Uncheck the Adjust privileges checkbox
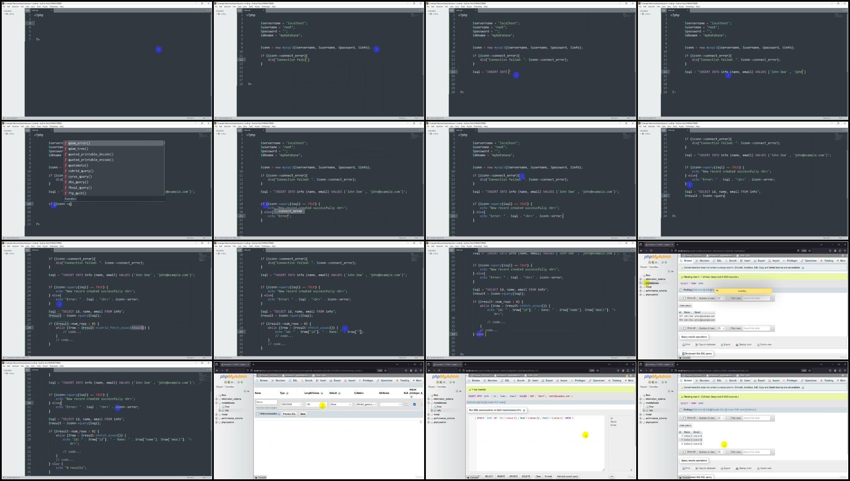 (x=414, y=405)
